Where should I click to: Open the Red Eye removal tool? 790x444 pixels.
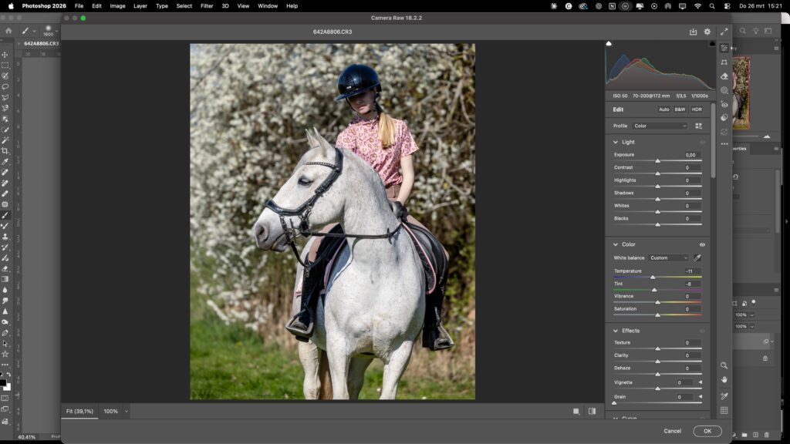[x=724, y=105]
